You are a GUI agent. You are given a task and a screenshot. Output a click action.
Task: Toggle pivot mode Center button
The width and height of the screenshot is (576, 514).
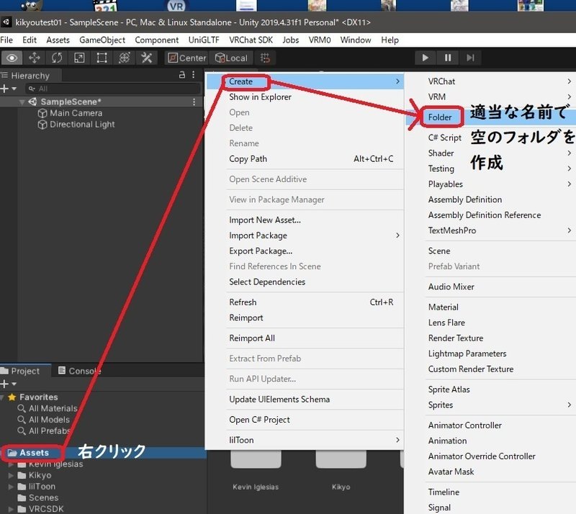point(187,58)
